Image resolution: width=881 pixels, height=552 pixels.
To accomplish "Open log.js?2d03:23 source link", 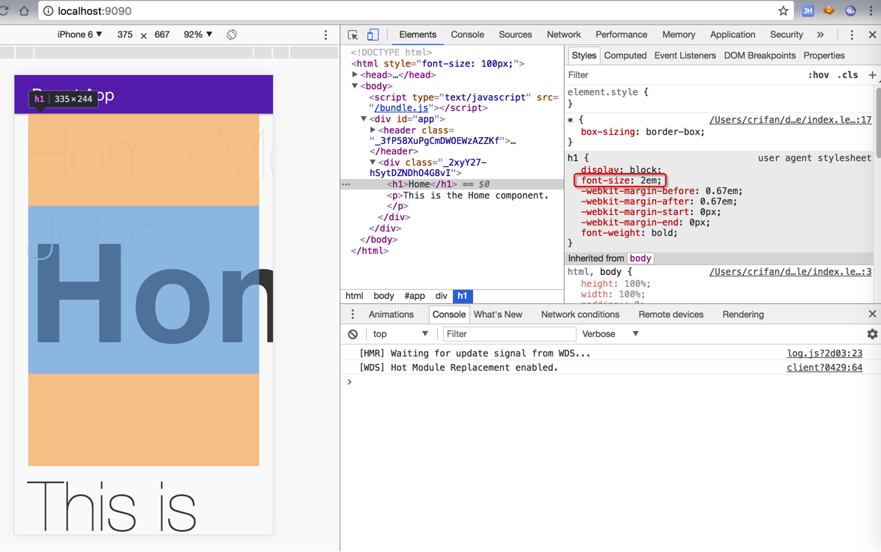I will (824, 354).
